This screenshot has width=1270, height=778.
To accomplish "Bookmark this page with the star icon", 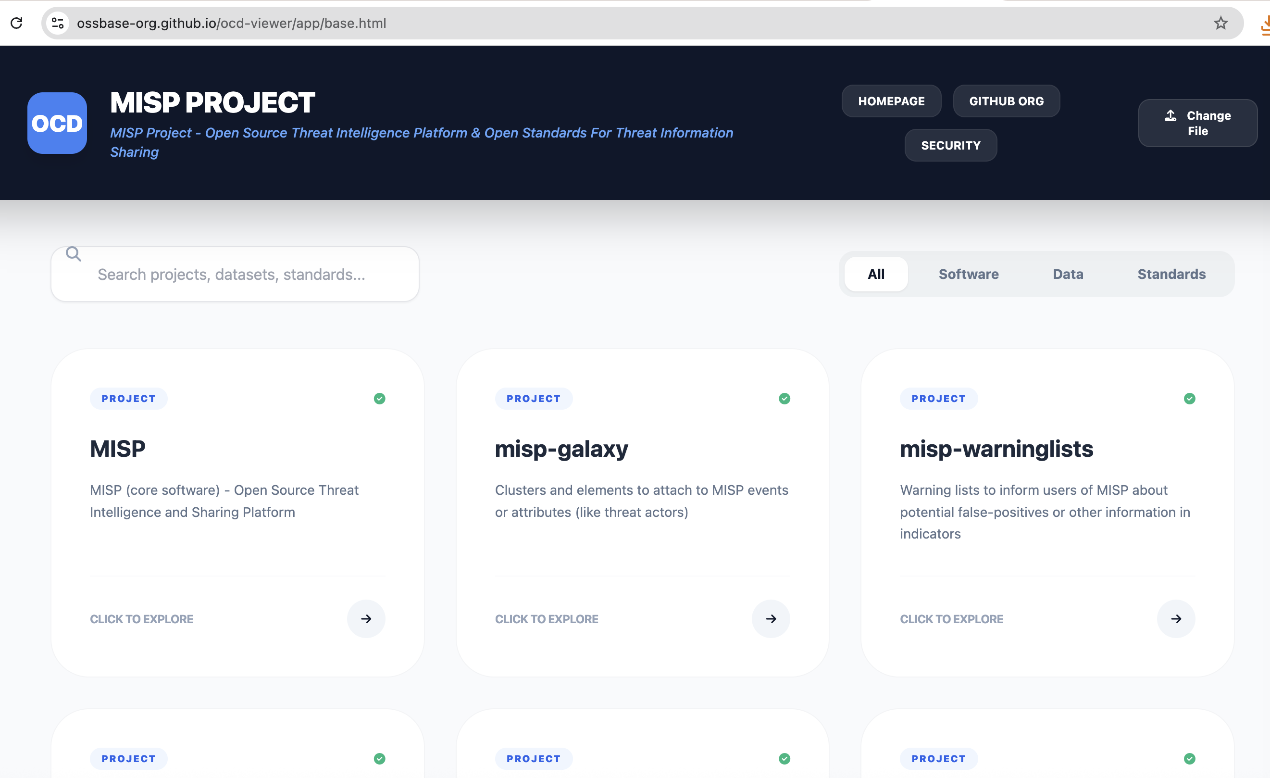I will (x=1220, y=23).
